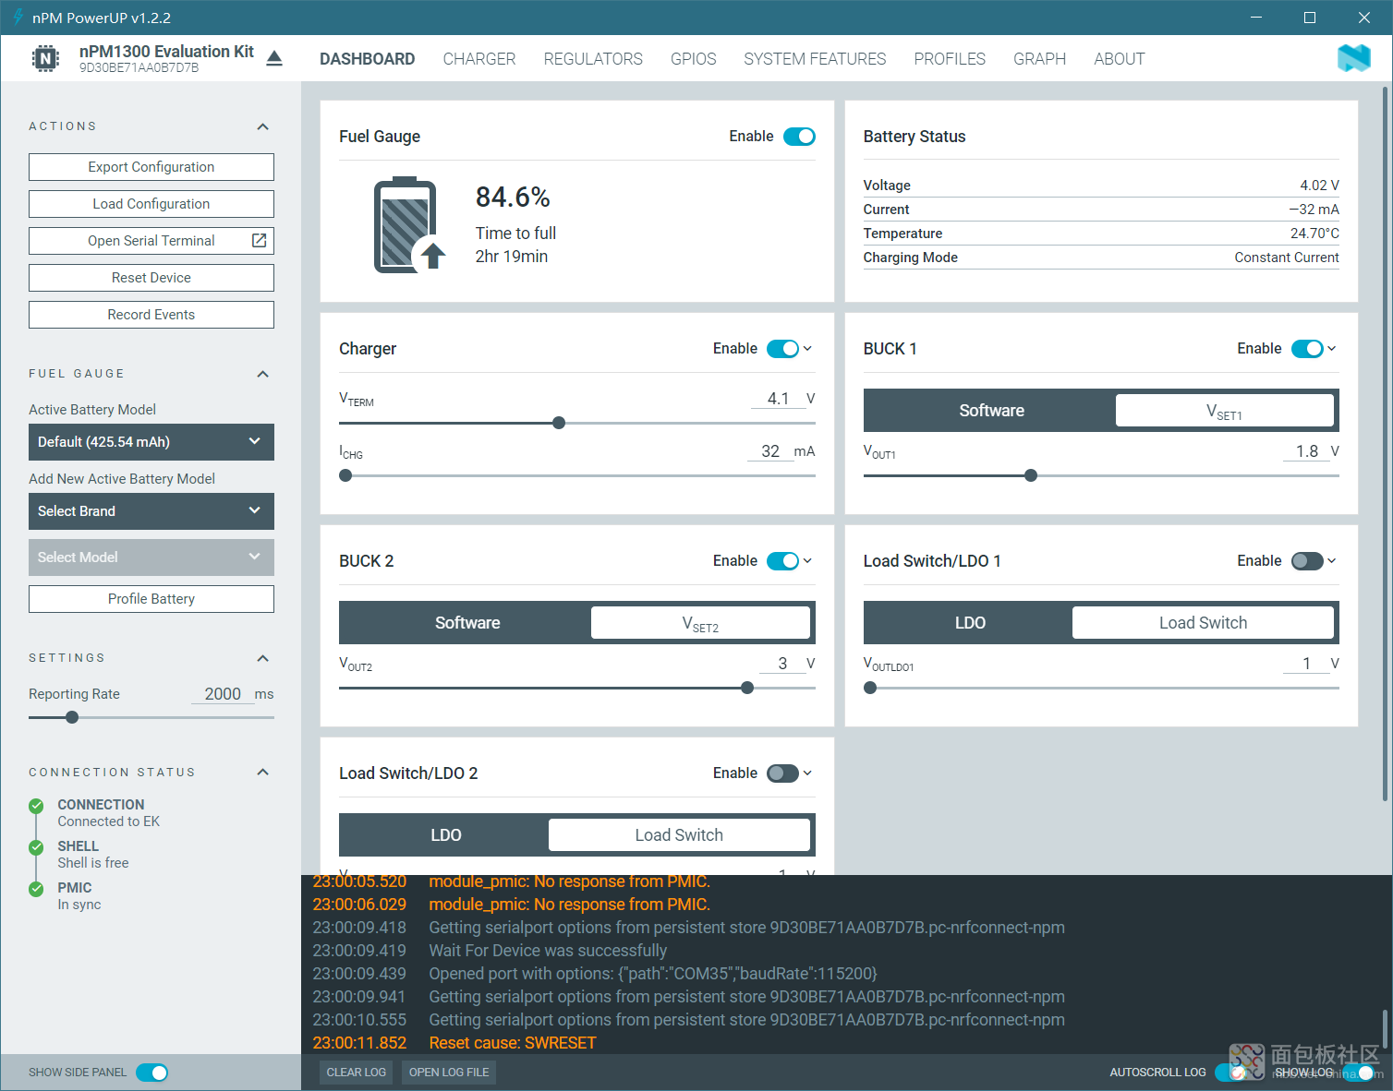Click the SHELL green check icon
Image resolution: width=1393 pixels, height=1091 pixels.
tap(36, 847)
